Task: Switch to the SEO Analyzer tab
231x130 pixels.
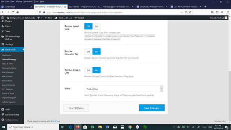Action: (152, 6)
